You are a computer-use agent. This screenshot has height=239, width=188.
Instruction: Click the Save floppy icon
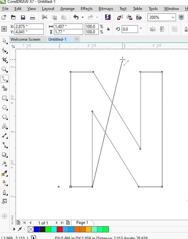coord(23,17)
